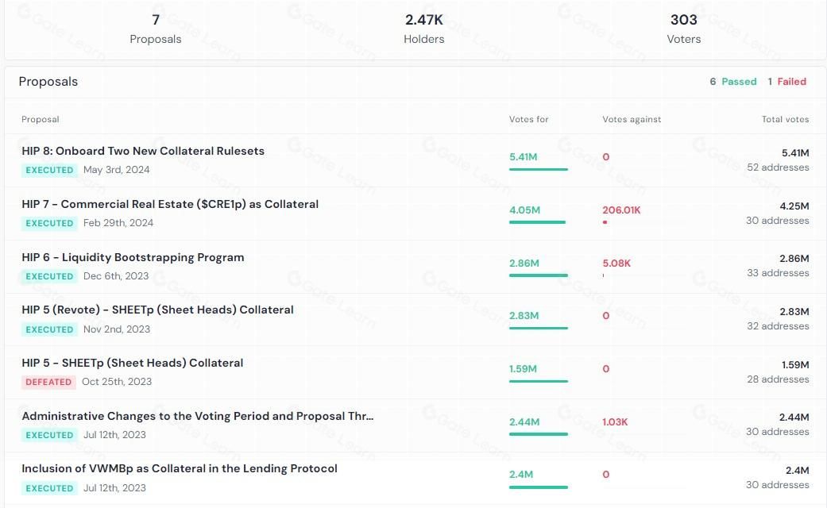The image size is (827, 508).
Task: Click the 2.47K Holders statistic
Action: 423,29
